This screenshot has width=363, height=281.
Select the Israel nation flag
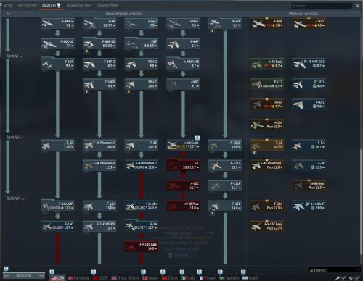click(250, 278)
